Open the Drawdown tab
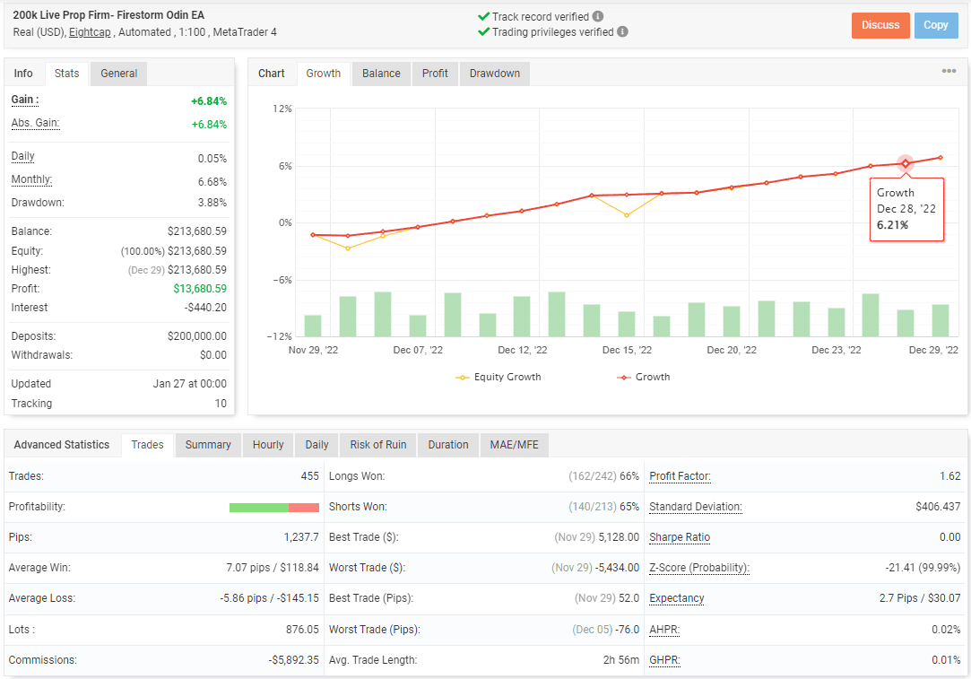 click(494, 74)
